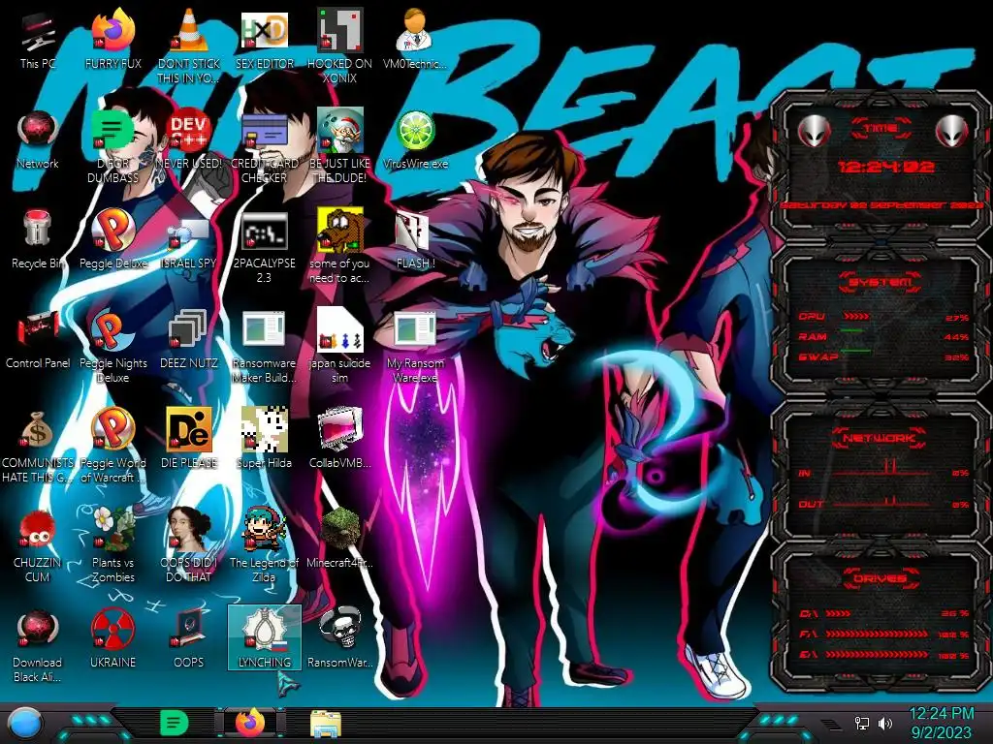993x744 pixels.
Task: Click the SYSTEM header in the widget
Action: pos(881,282)
